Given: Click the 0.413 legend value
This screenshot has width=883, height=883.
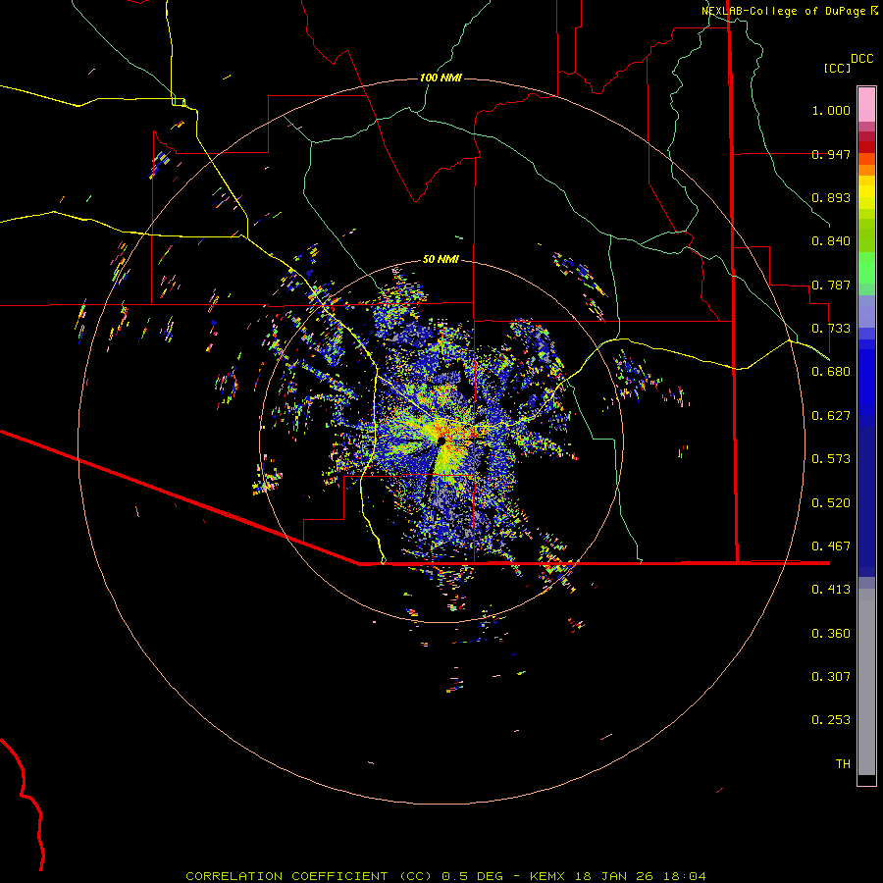Looking at the screenshot, I should coord(831,590).
